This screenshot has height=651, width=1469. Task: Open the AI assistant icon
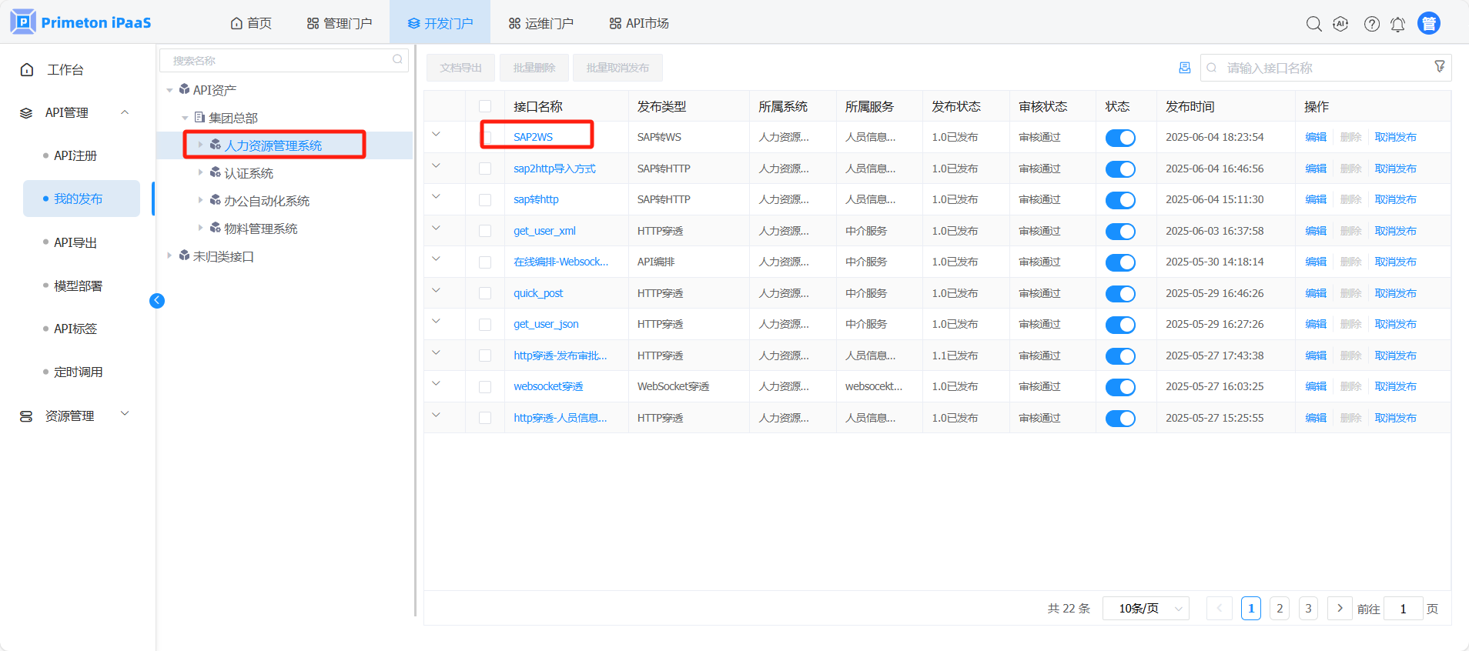1340,24
